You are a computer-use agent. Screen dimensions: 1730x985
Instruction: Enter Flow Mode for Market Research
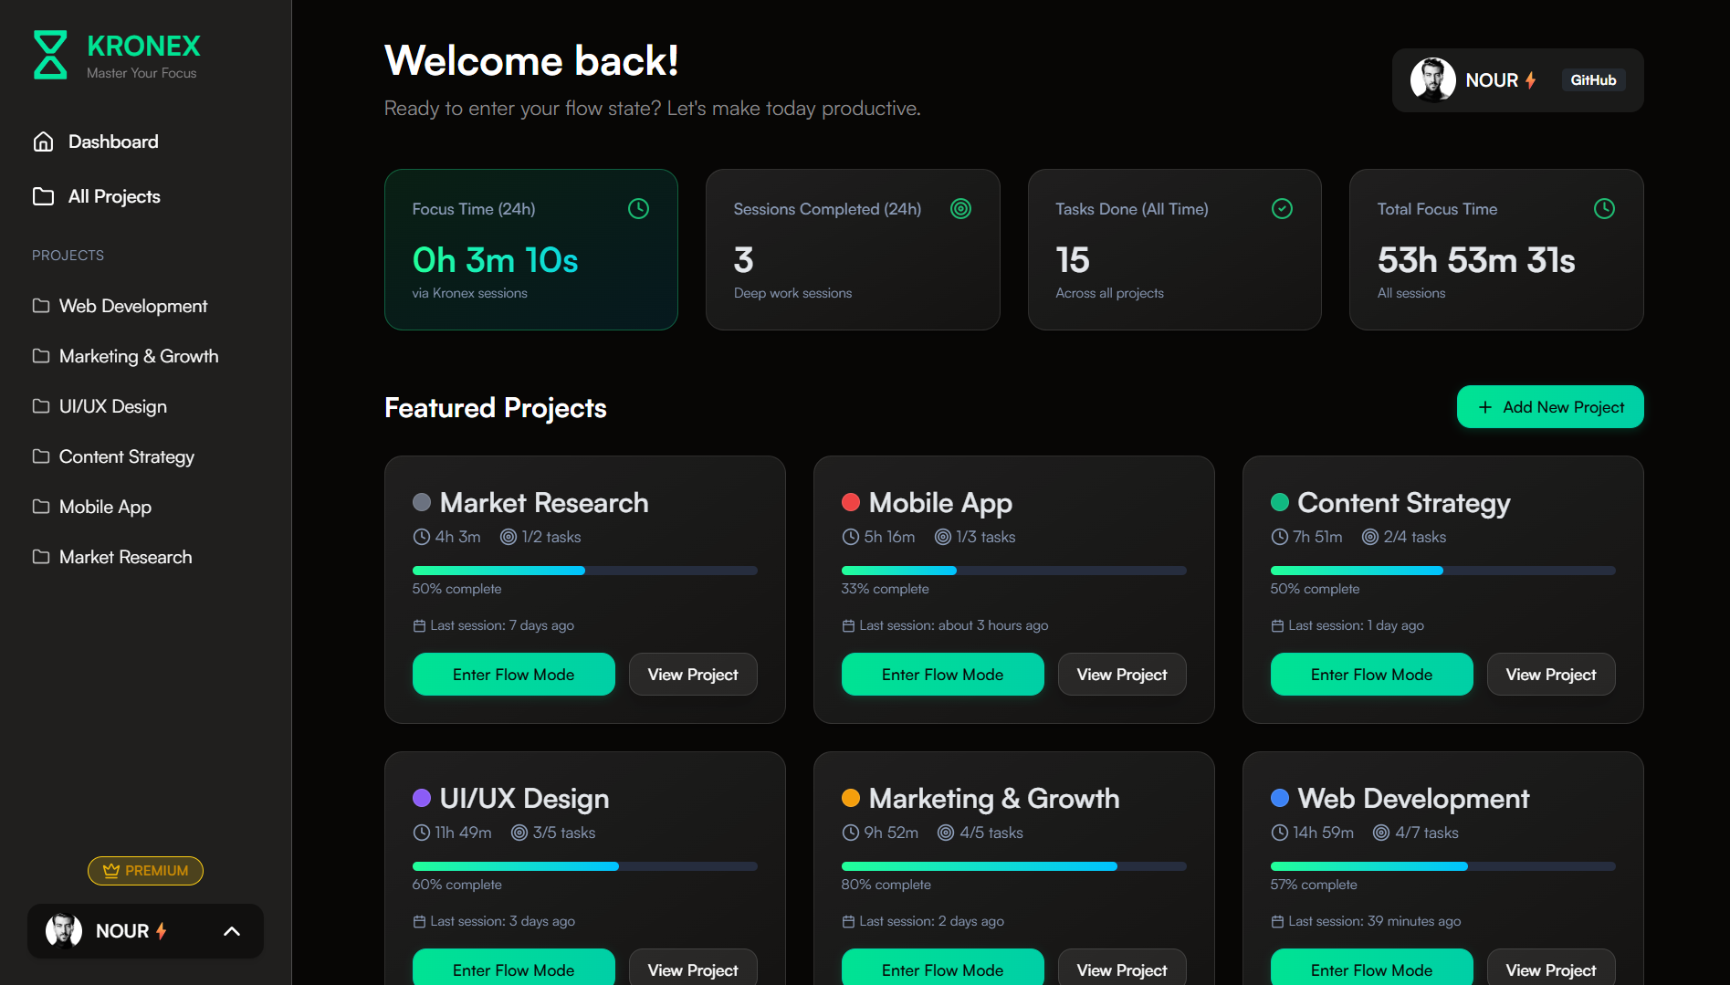click(513, 675)
